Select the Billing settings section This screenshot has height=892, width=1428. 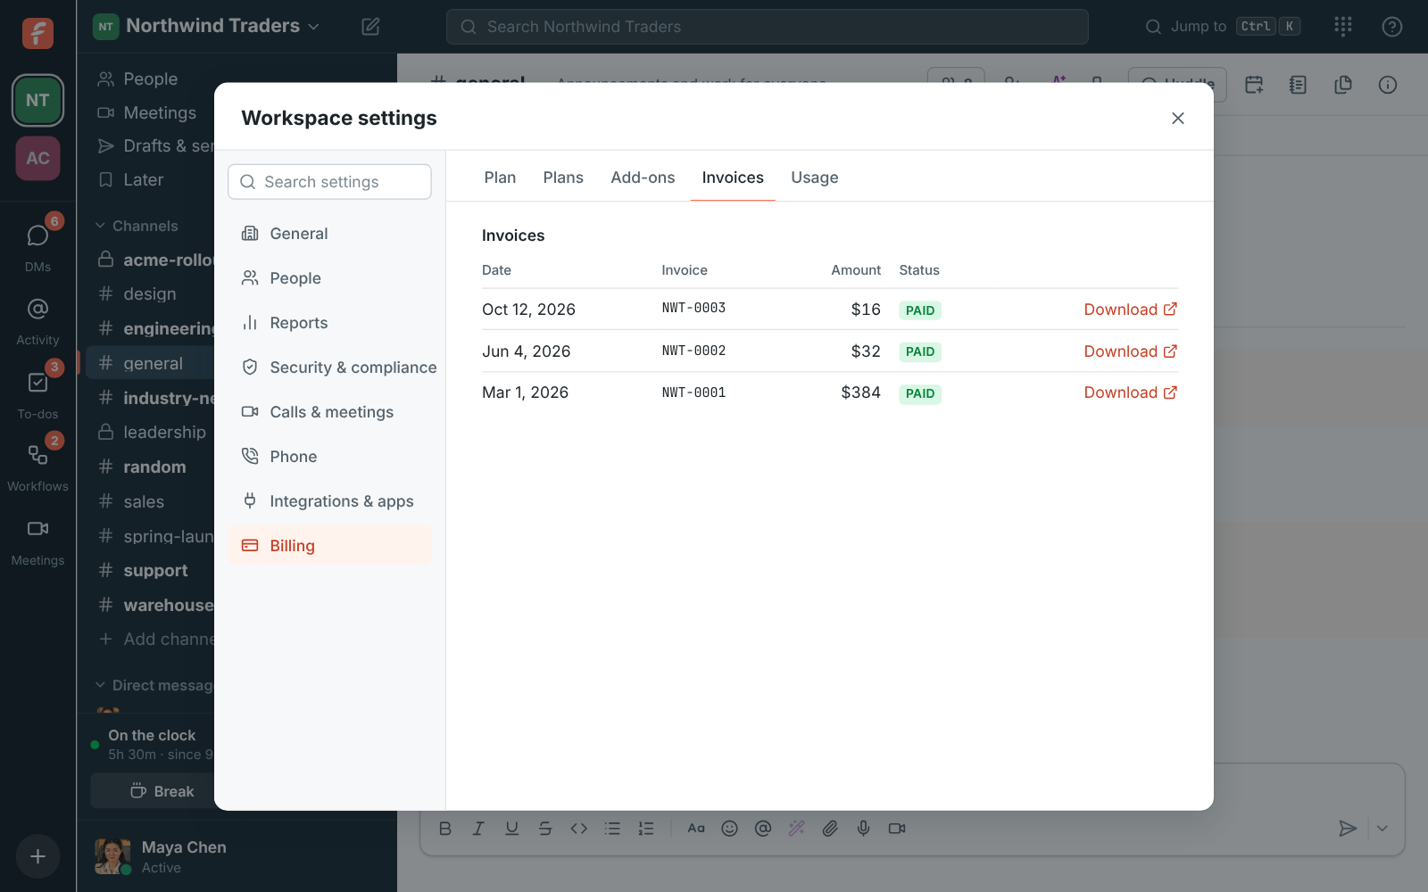coord(329,546)
